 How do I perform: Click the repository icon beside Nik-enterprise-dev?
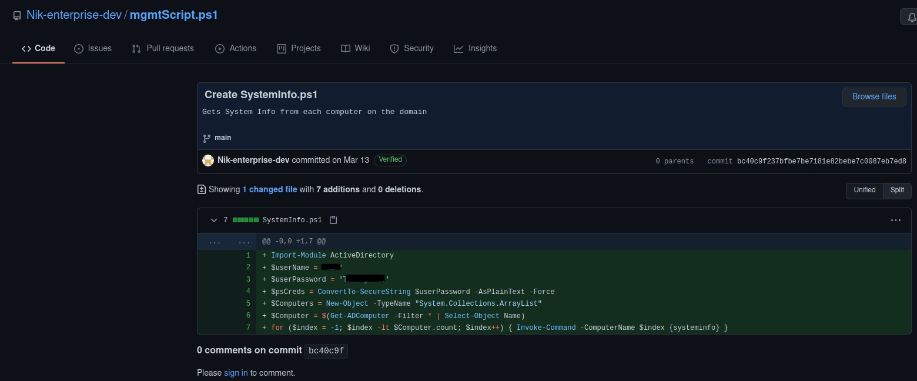(x=17, y=16)
